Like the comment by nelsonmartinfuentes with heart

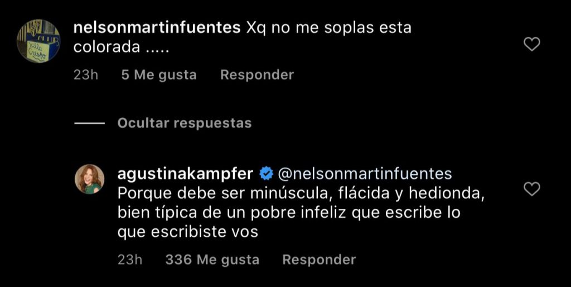point(532,45)
